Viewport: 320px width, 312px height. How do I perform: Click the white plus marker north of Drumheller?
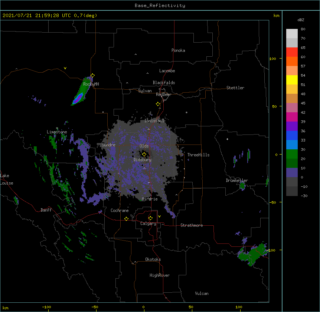227,139
